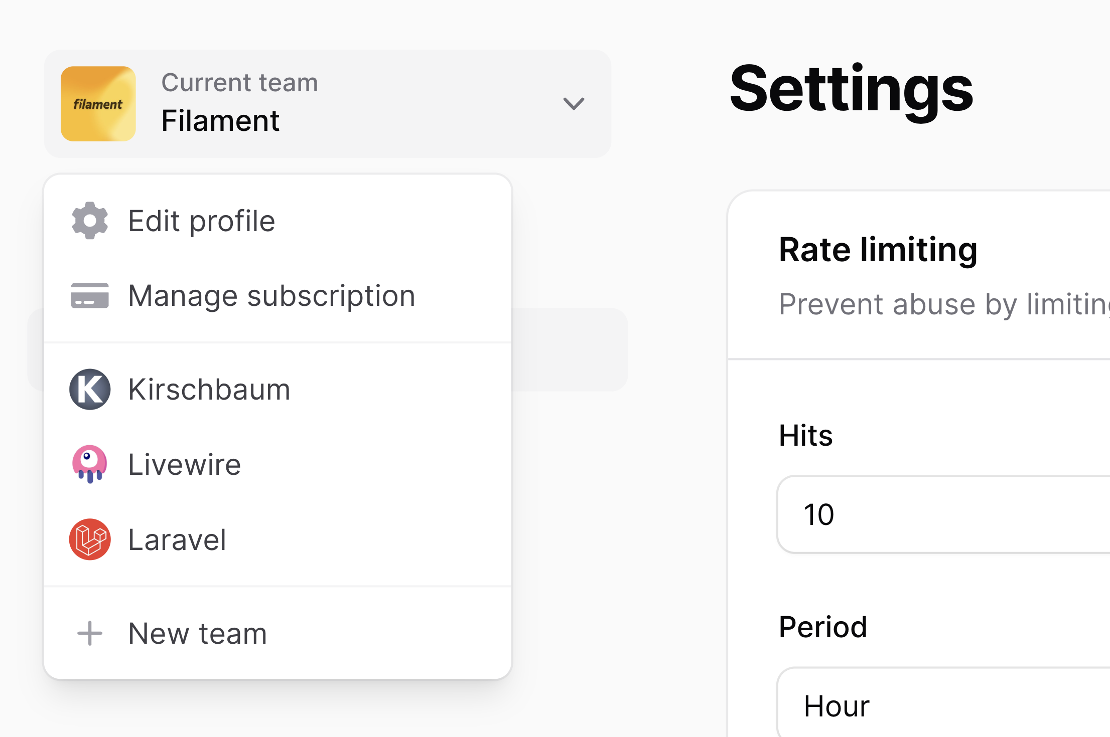Open Edit profile from the team menu
The image size is (1110, 737).
(x=202, y=221)
